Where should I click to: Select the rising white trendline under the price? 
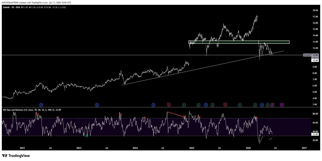coord(203,67)
